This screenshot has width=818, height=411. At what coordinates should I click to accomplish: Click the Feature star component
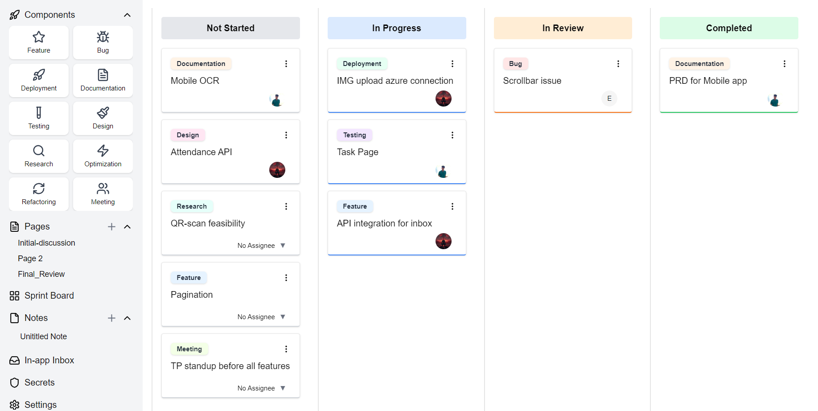tap(39, 42)
